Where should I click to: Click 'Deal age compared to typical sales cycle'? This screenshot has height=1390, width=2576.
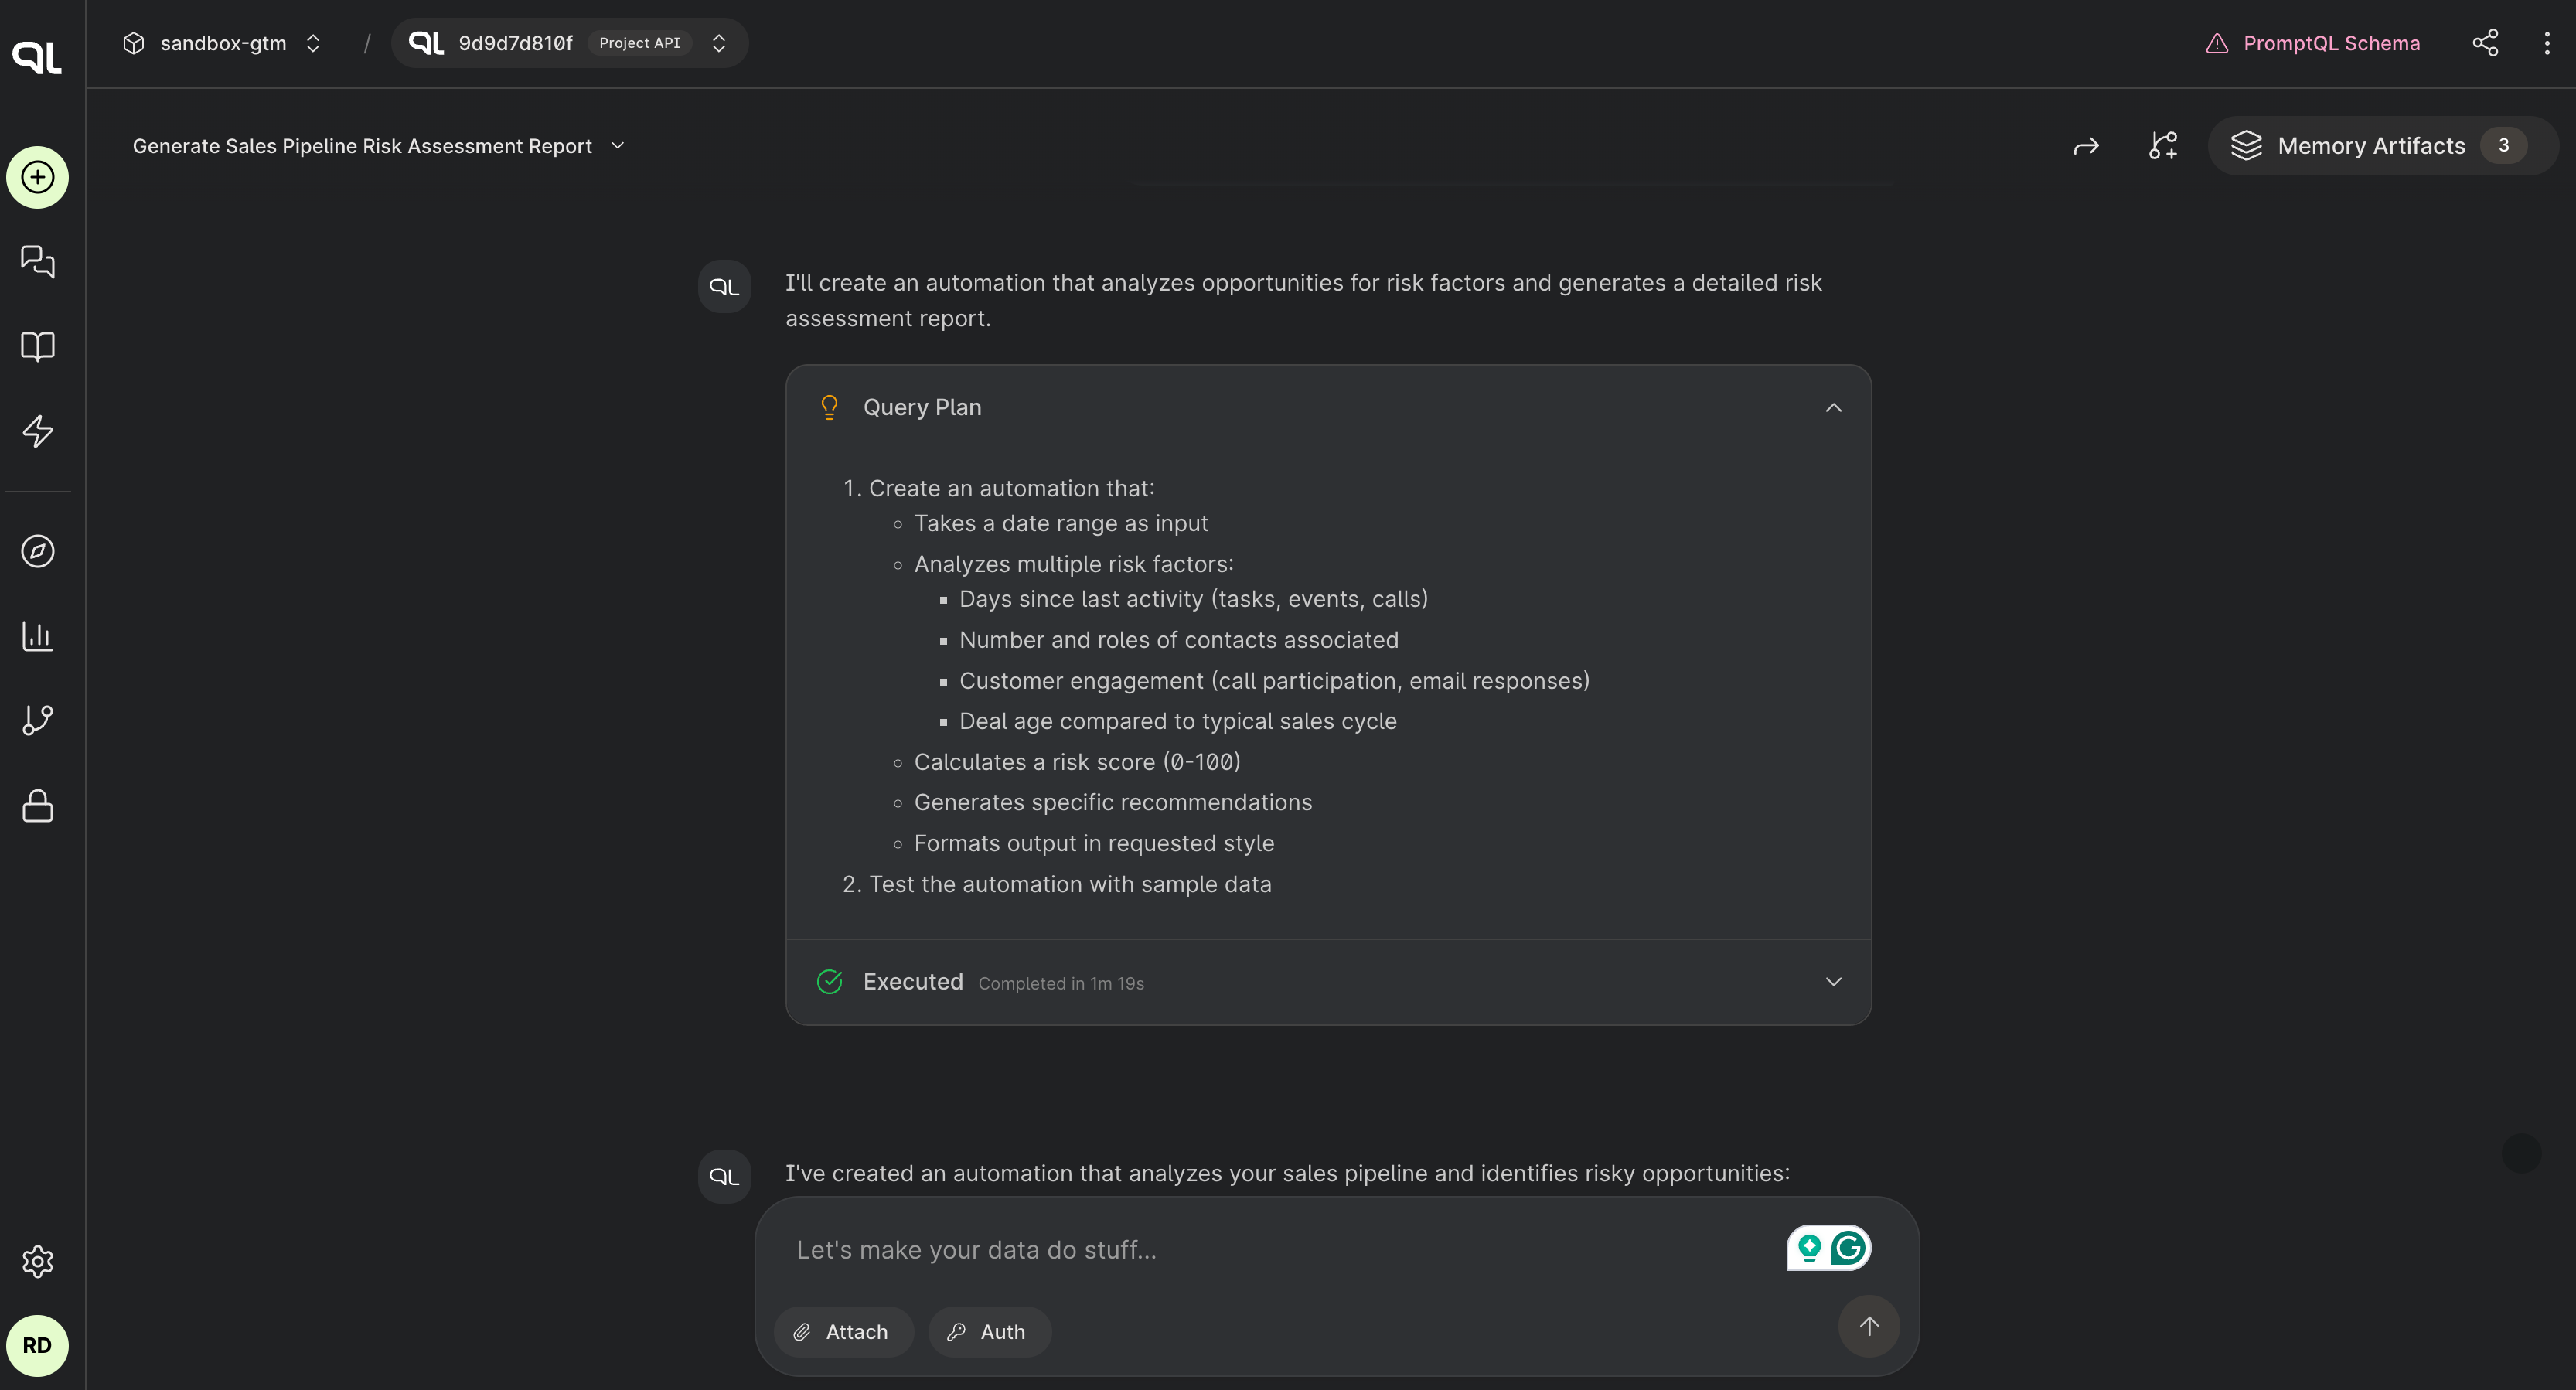pos(1178,721)
